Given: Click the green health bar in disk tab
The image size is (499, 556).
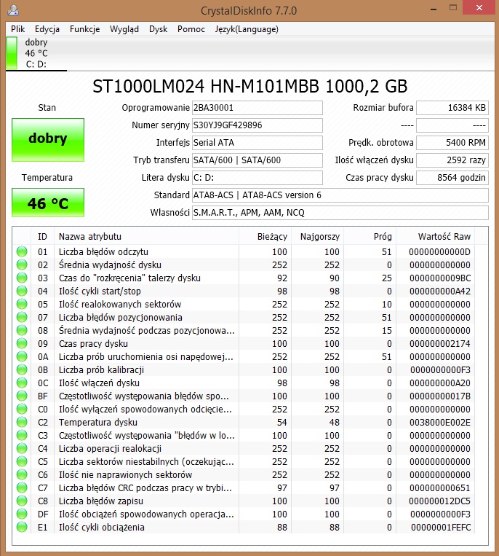Looking at the screenshot, I should [12, 53].
